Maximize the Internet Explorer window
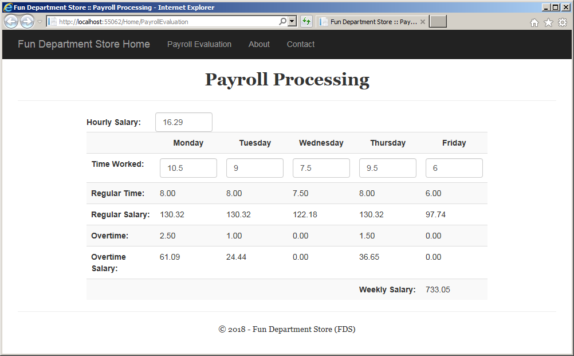574x356 pixels. pyautogui.click(x=556, y=7)
